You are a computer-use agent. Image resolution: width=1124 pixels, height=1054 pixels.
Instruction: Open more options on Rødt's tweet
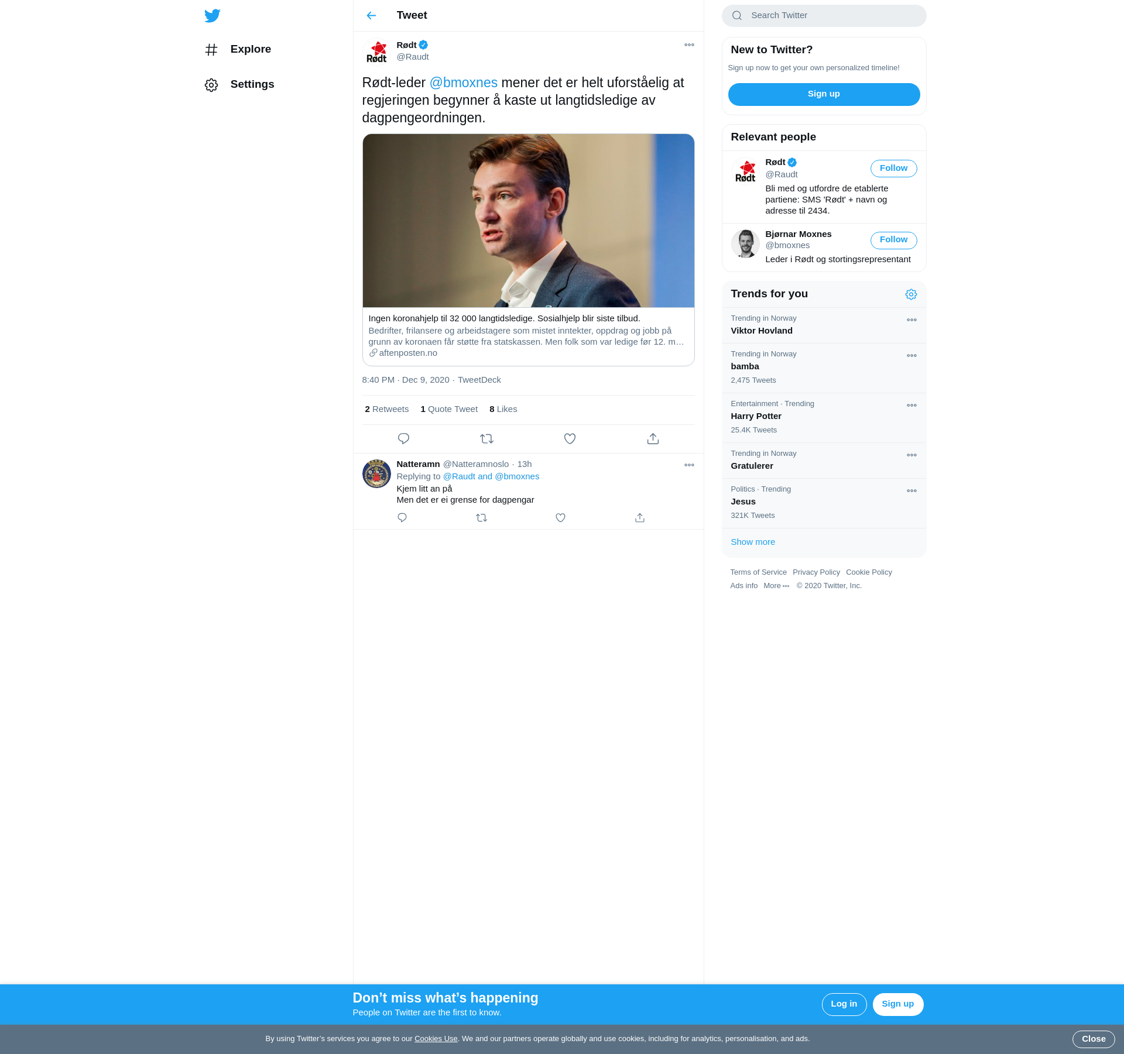(x=689, y=45)
